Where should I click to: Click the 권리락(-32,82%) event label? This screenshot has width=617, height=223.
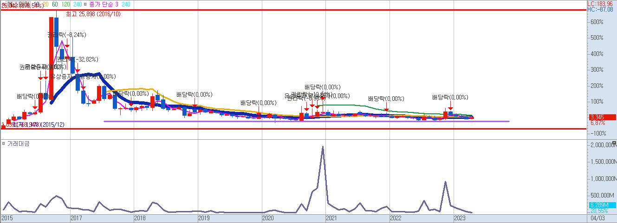tap(77, 60)
